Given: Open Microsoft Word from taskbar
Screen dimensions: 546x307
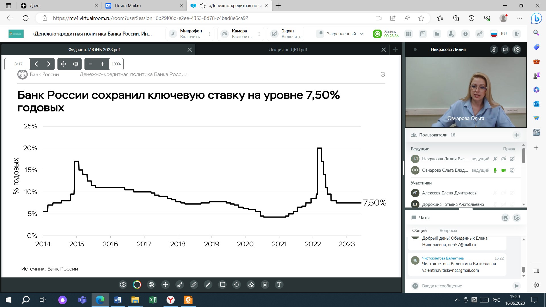Looking at the screenshot, I should 117,300.
